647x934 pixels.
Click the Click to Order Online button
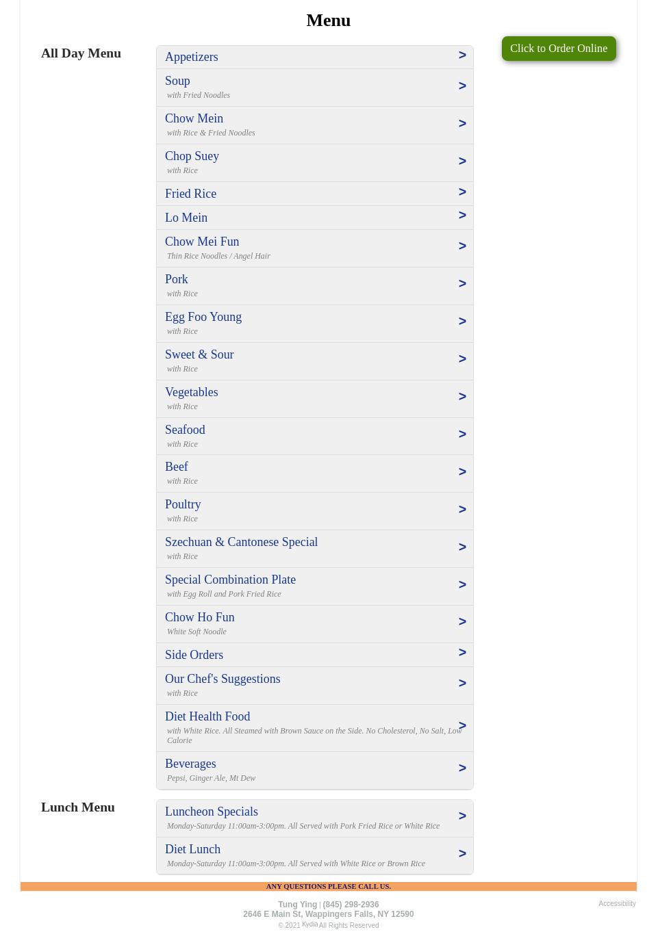coord(558,49)
